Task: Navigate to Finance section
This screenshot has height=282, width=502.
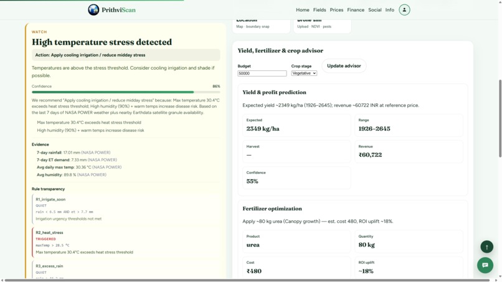Action: coord(356,10)
